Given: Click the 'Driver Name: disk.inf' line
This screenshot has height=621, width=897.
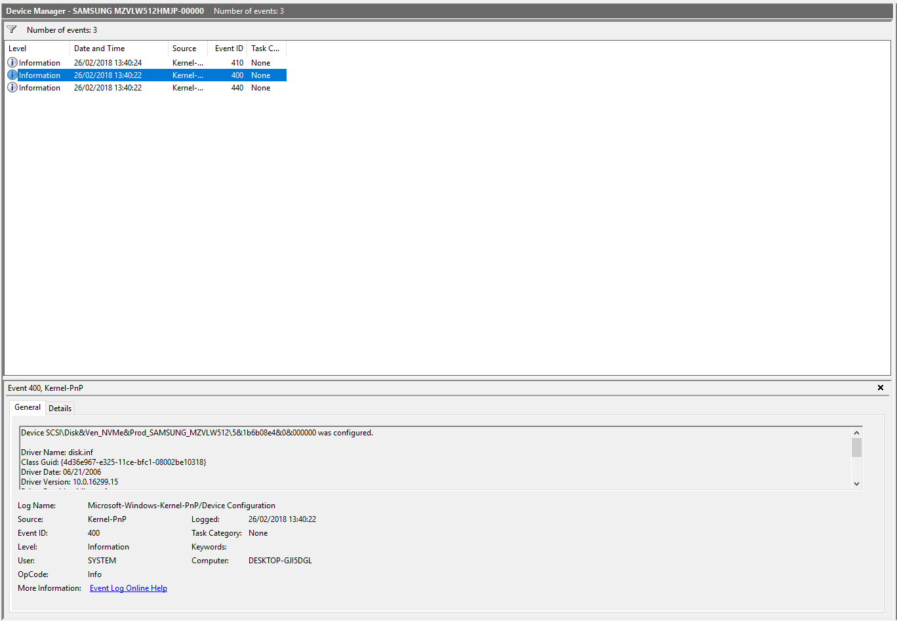Looking at the screenshot, I should [x=57, y=452].
